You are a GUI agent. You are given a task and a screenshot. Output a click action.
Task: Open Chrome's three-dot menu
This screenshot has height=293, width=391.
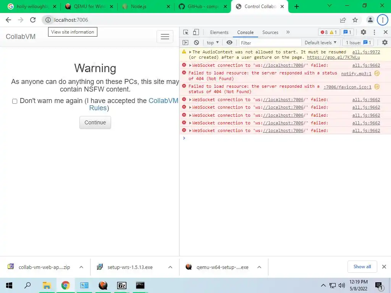point(383,20)
